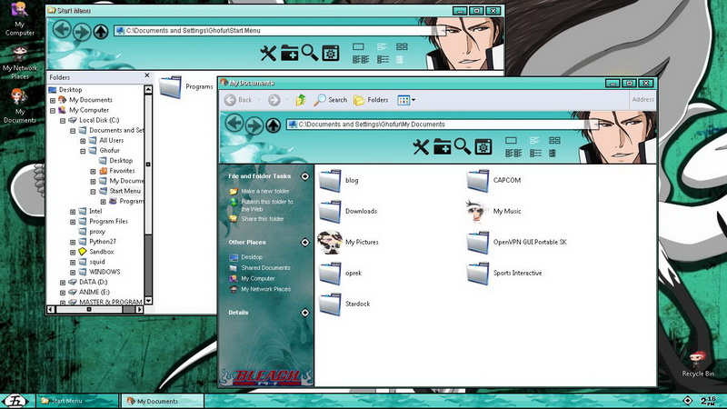Click gear settings icon in Start Menu window
This screenshot has height=409, width=727.
[x=331, y=54]
